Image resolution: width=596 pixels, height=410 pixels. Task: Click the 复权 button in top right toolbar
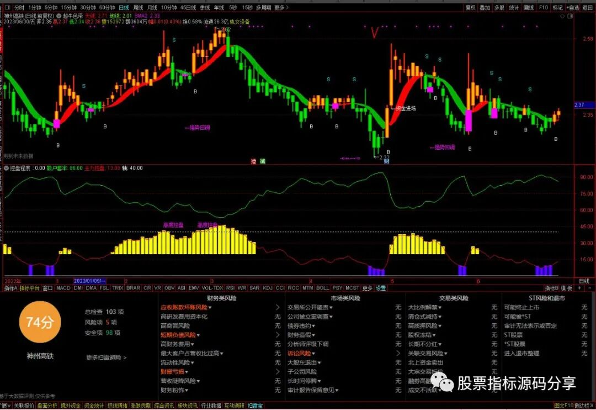coord(471,7)
